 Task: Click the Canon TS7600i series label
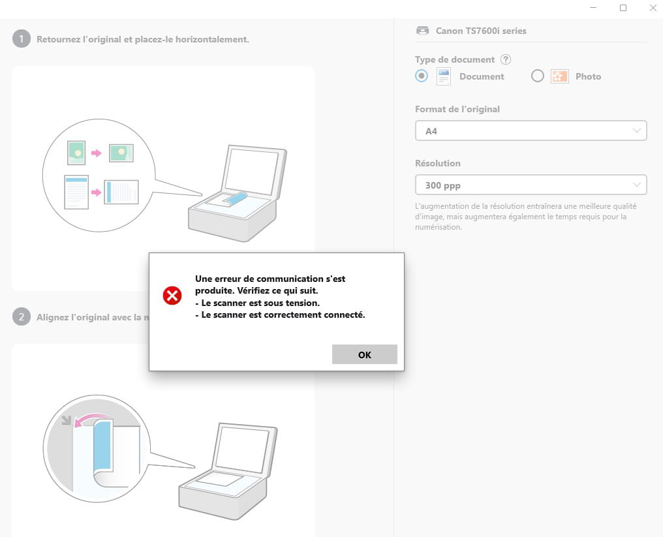(481, 31)
